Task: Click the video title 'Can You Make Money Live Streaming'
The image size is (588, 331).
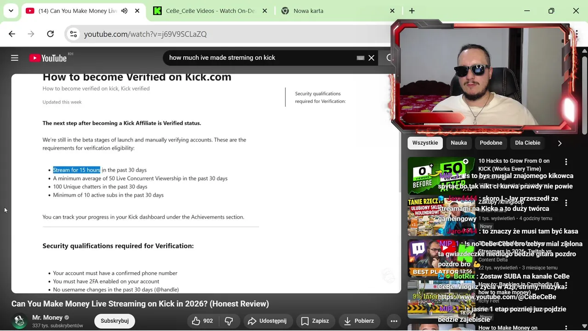Action: point(140,304)
